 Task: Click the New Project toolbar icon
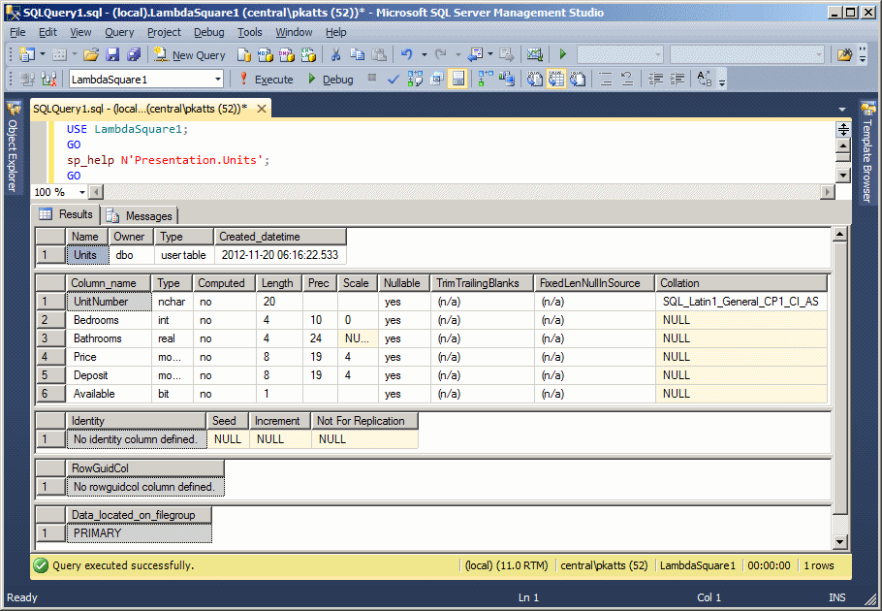[26, 54]
